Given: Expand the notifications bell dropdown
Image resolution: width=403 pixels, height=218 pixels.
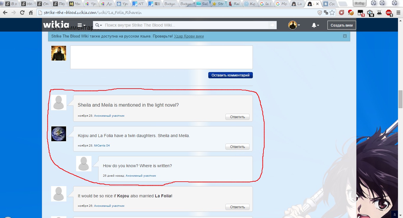Looking at the screenshot, I should pos(315,25).
